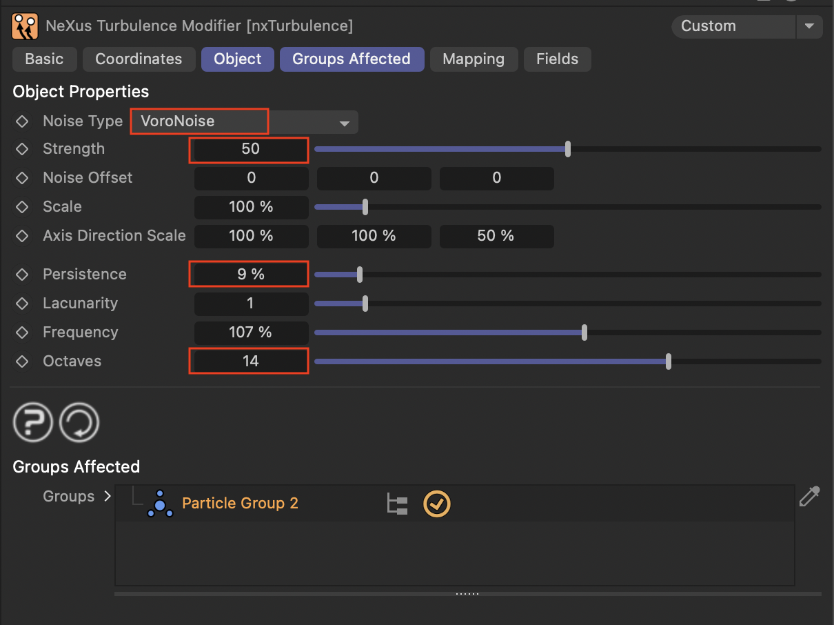Toggle Octaves keyframe diamond
Image resolution: width=834 pixels, height=625 pixels.
[x=22, y=361]
